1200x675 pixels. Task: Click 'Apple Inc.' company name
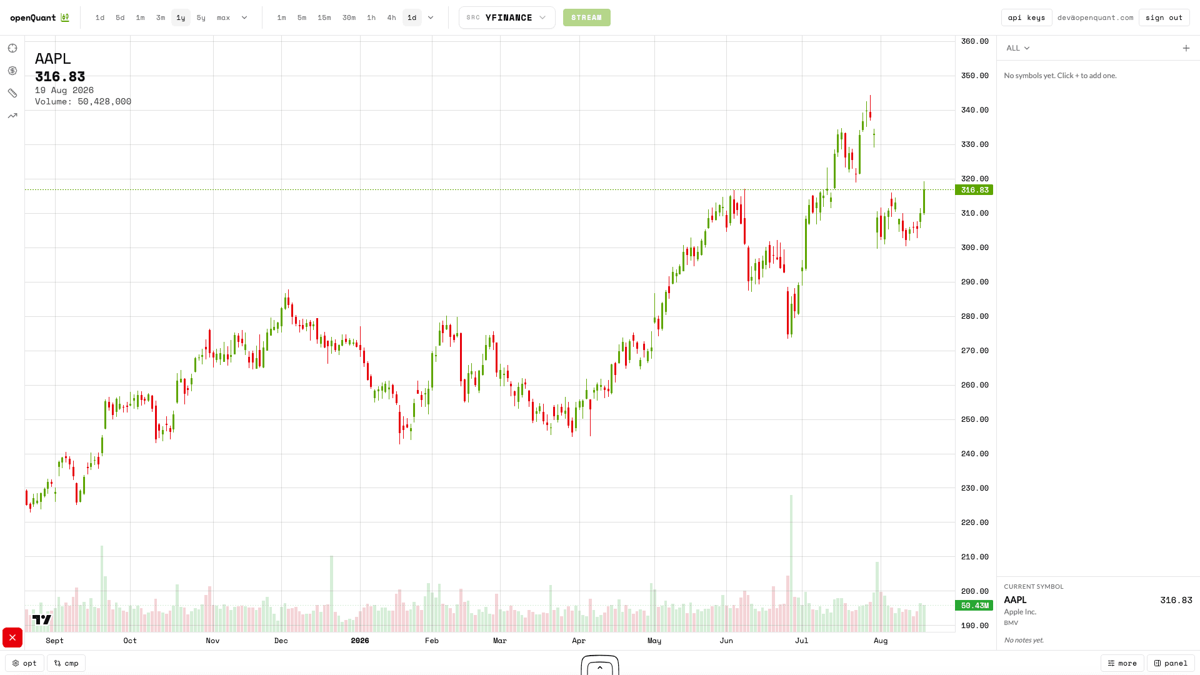[x=1021, y=612]
